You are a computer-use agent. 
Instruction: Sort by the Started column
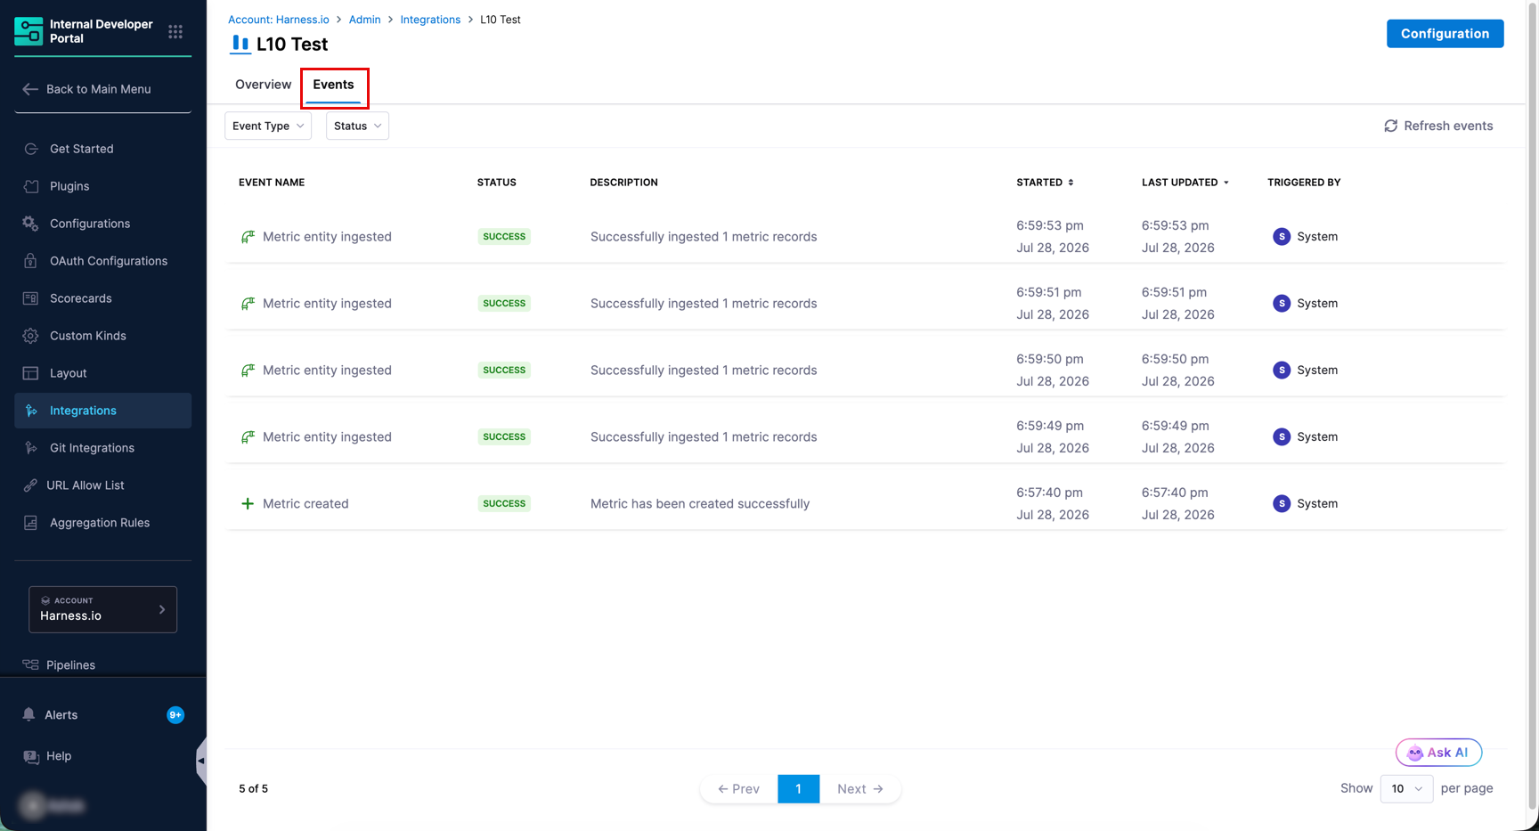coord(1045,183)
